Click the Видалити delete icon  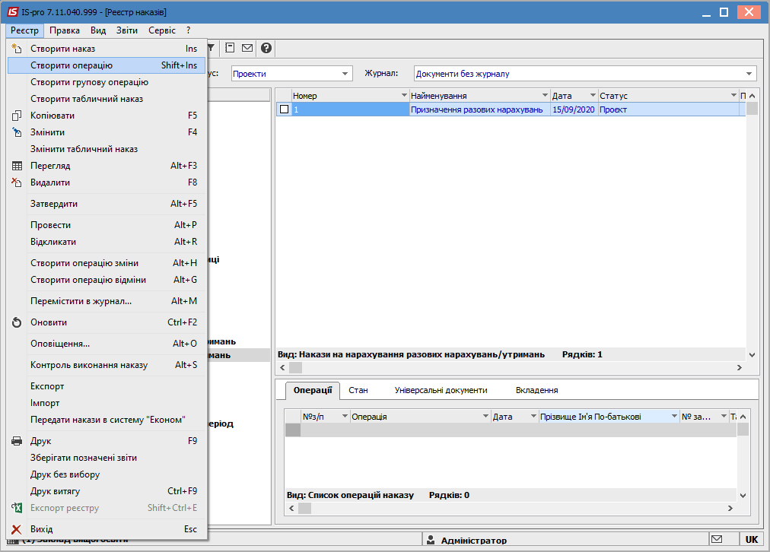[x=17, y=182]
